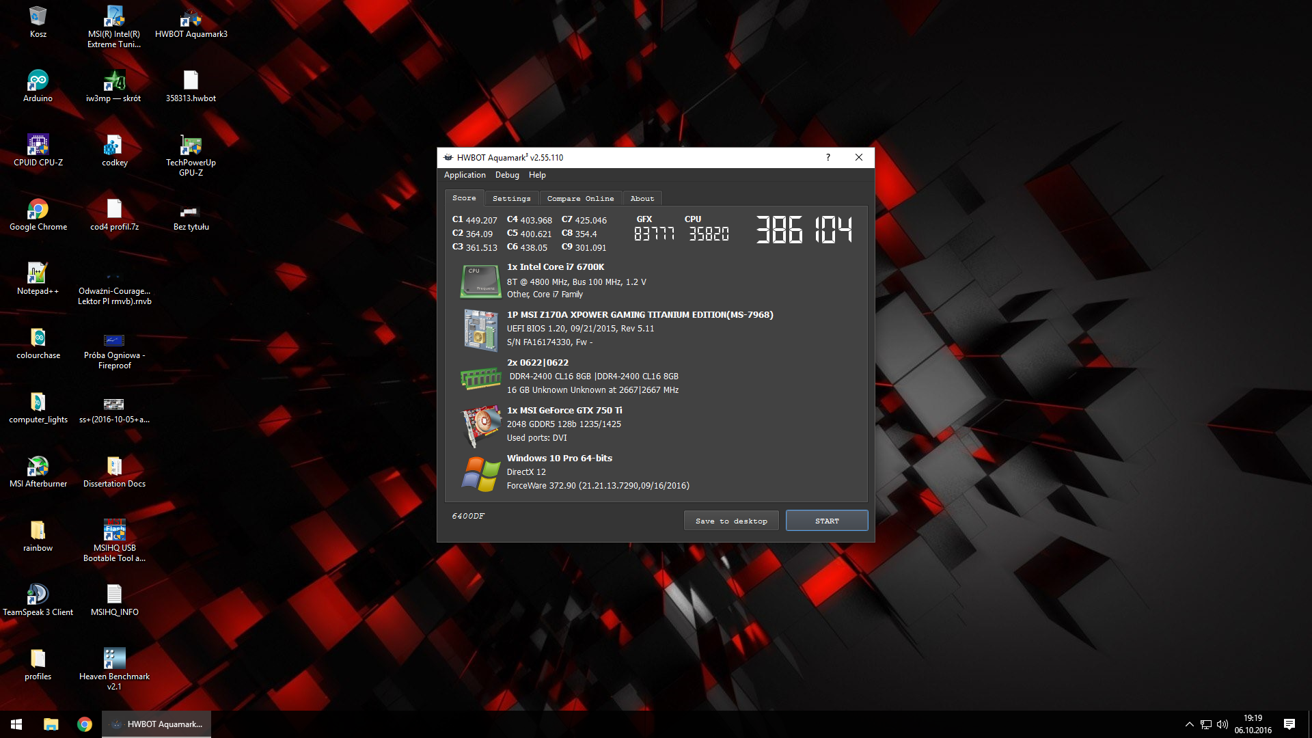
Task: Close the HWBOT Aquamark window
Action: (859, 157)
